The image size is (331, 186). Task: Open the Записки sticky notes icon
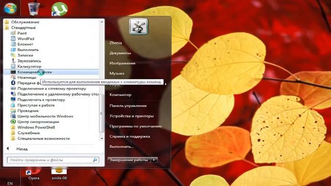pos(13,55)
